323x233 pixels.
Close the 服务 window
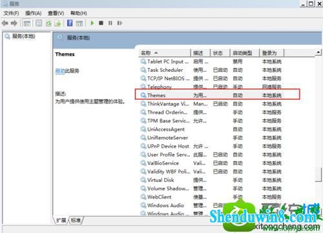(319, 4)
